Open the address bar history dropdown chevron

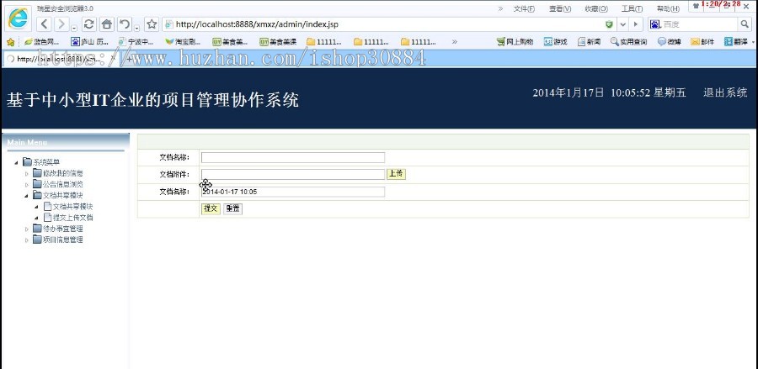click(622, 24)
